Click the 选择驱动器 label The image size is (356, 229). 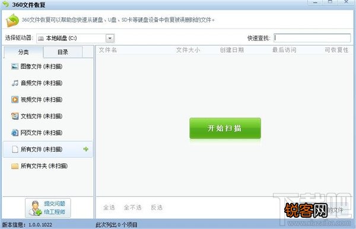point(20,38)
